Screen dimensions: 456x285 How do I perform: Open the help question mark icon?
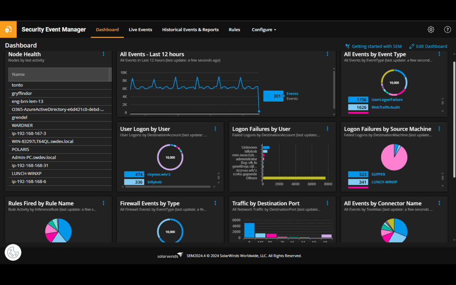coord(447,29)
